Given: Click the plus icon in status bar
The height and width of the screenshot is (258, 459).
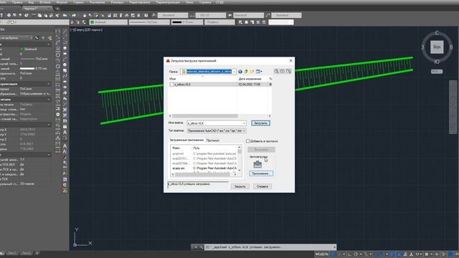Looking at the screenshot, I should pyautogui.click(x=437, y=254).
